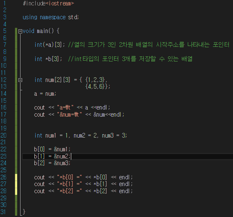Click the "*b[0] =" string literal
Screen dimensions: 233x217
point(70,177)
